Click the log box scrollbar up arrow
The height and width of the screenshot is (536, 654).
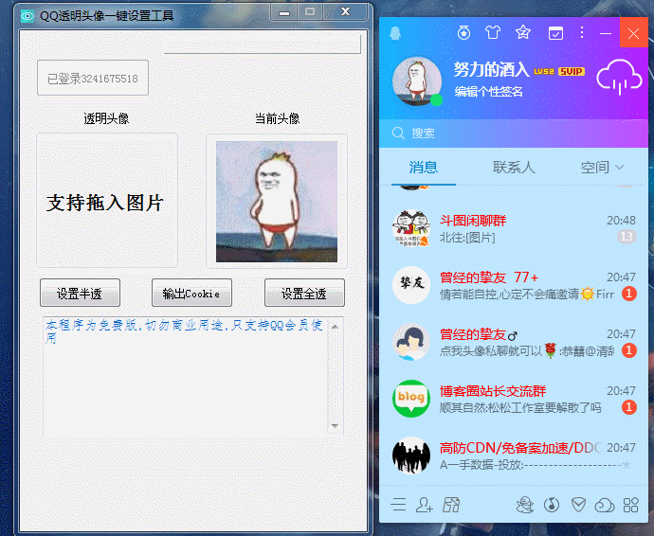point(335,327)
